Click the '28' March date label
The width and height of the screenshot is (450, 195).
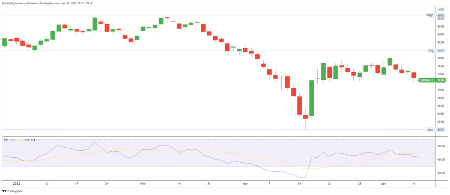coord(359,183)
